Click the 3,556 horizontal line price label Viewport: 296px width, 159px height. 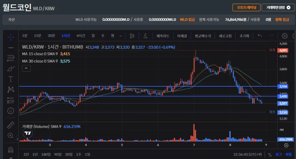pos(283,87)
